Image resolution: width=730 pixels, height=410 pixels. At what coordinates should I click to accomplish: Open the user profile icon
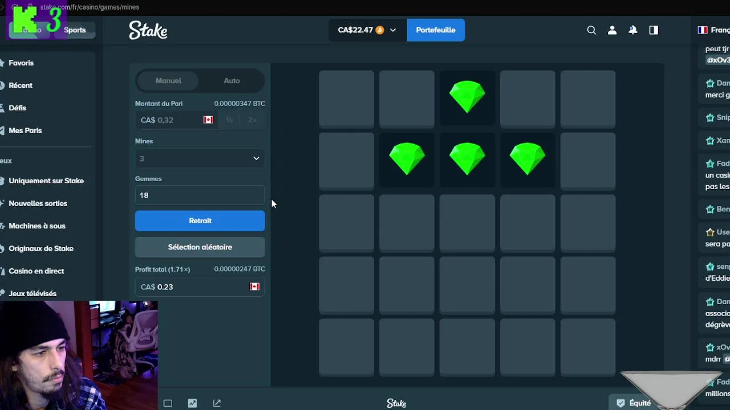click(612, 30)
